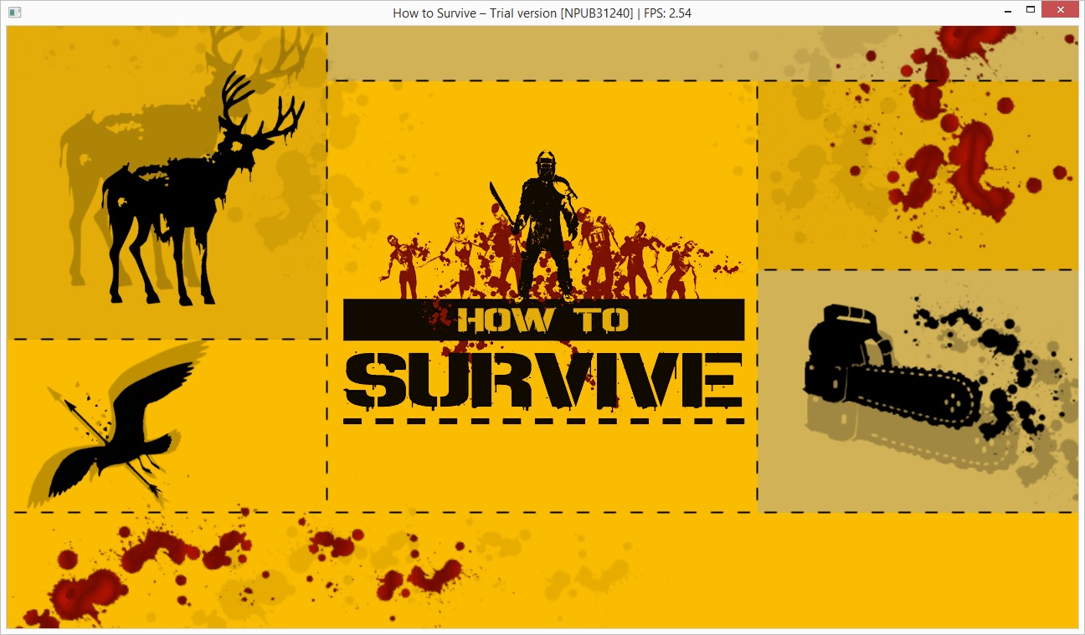
Task: Select the large "SURVIVE" title text
Action: pos(543,381)
